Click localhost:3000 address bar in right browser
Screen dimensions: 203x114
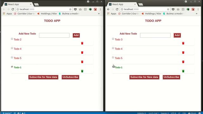tap(145, 9)
